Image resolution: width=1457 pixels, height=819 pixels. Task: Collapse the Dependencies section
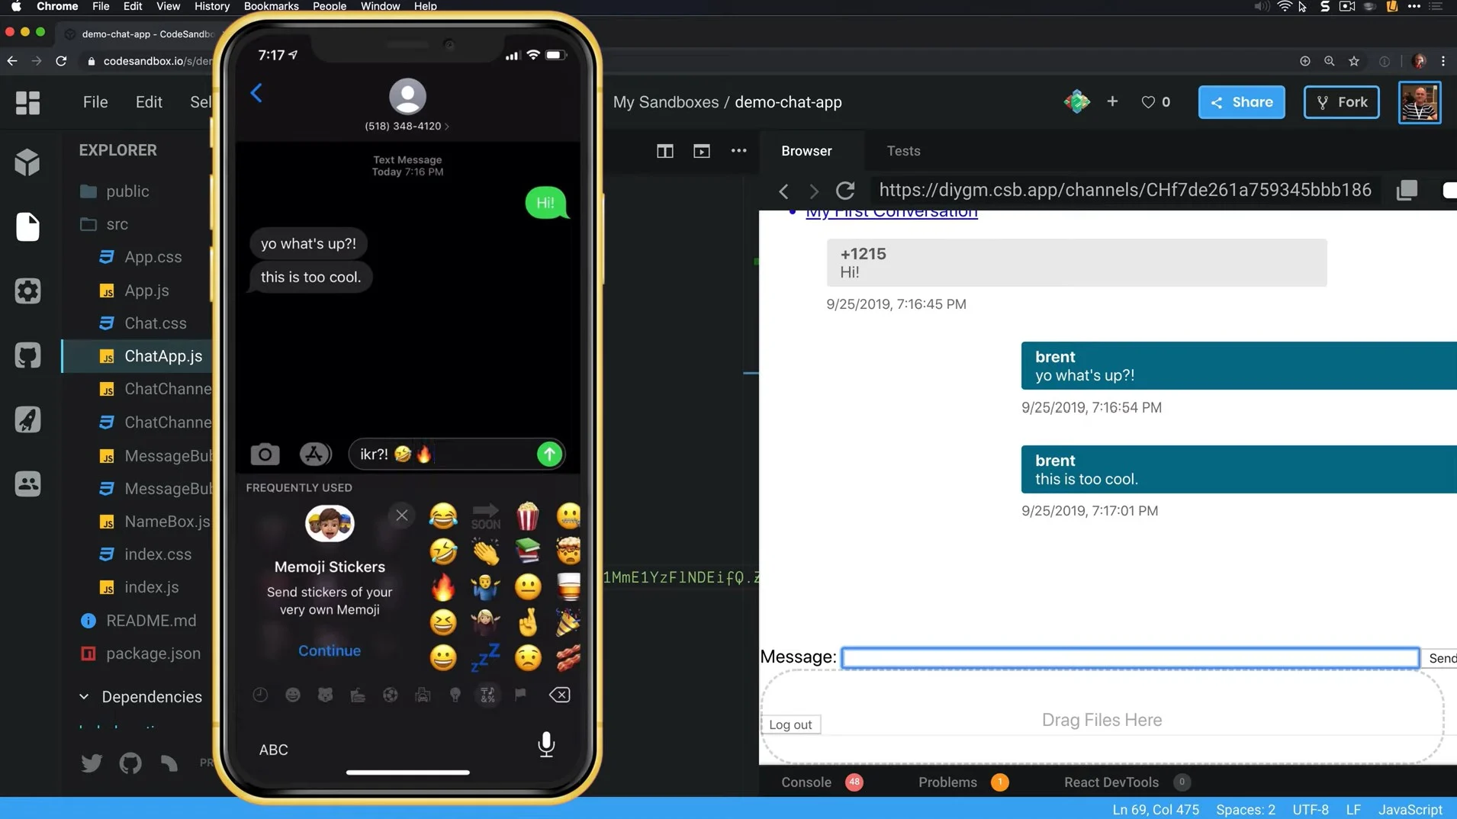pyautogui.click(x=85, y=696)
